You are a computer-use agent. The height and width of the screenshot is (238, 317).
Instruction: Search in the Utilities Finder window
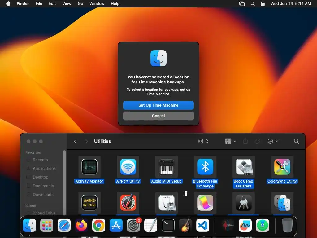296,141
